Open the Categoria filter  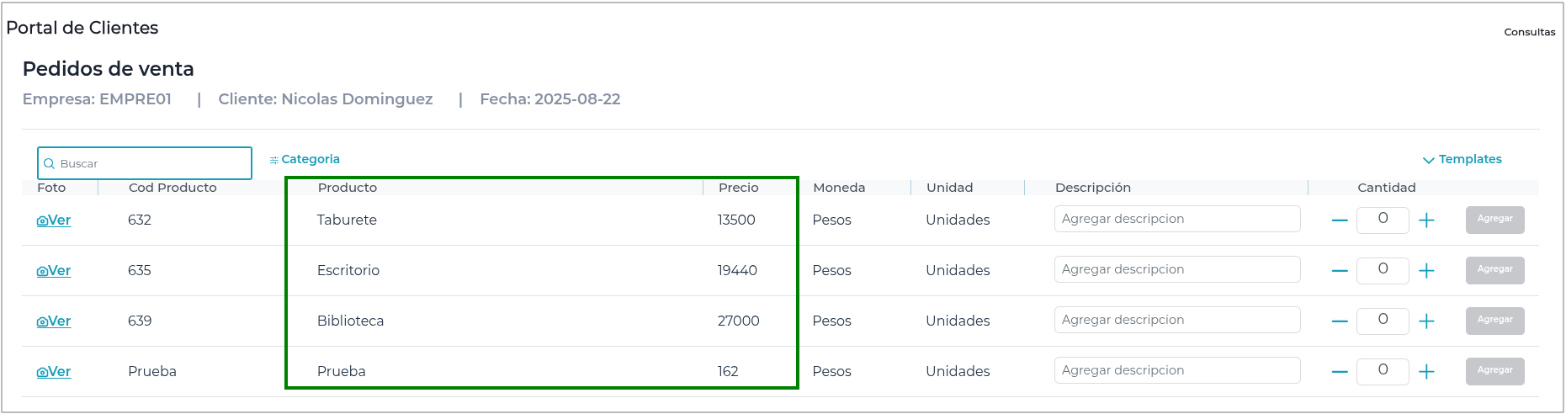point(305,160)
